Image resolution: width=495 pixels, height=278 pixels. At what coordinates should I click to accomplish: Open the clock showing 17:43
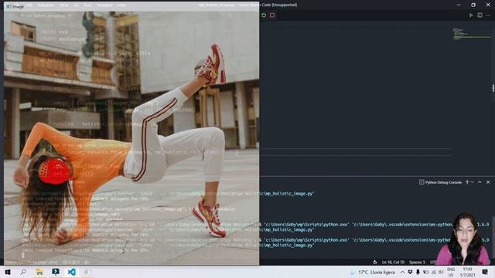[467, 272]
